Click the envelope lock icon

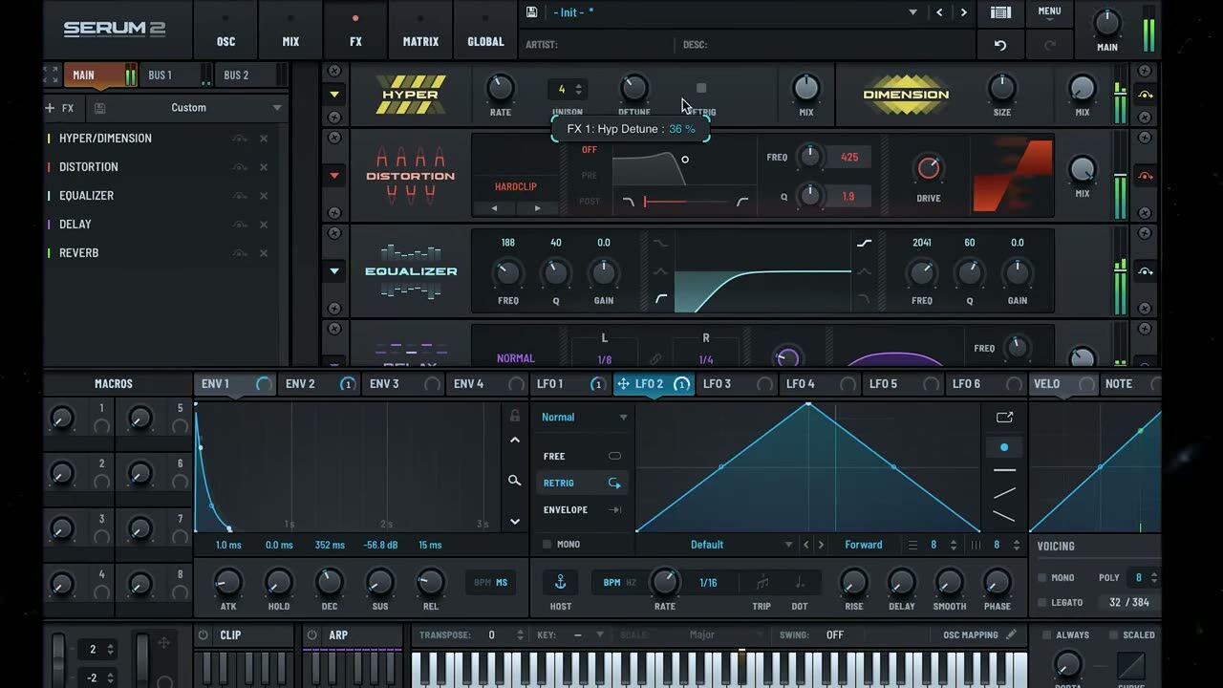click(x=515, y=416)
